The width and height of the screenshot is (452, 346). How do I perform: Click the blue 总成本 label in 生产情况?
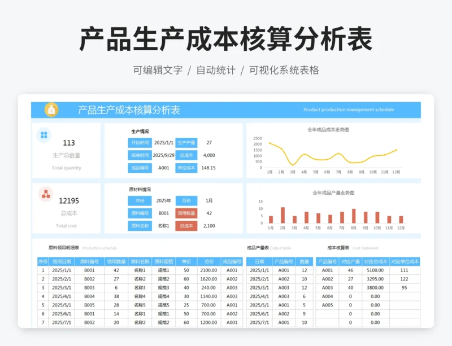[186, 155]
